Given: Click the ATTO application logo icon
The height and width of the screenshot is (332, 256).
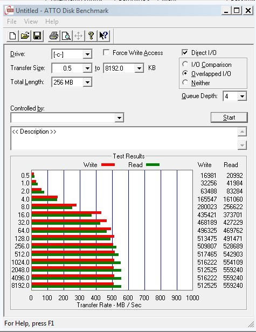Looking at the screenshot, I should pos(9,11).
